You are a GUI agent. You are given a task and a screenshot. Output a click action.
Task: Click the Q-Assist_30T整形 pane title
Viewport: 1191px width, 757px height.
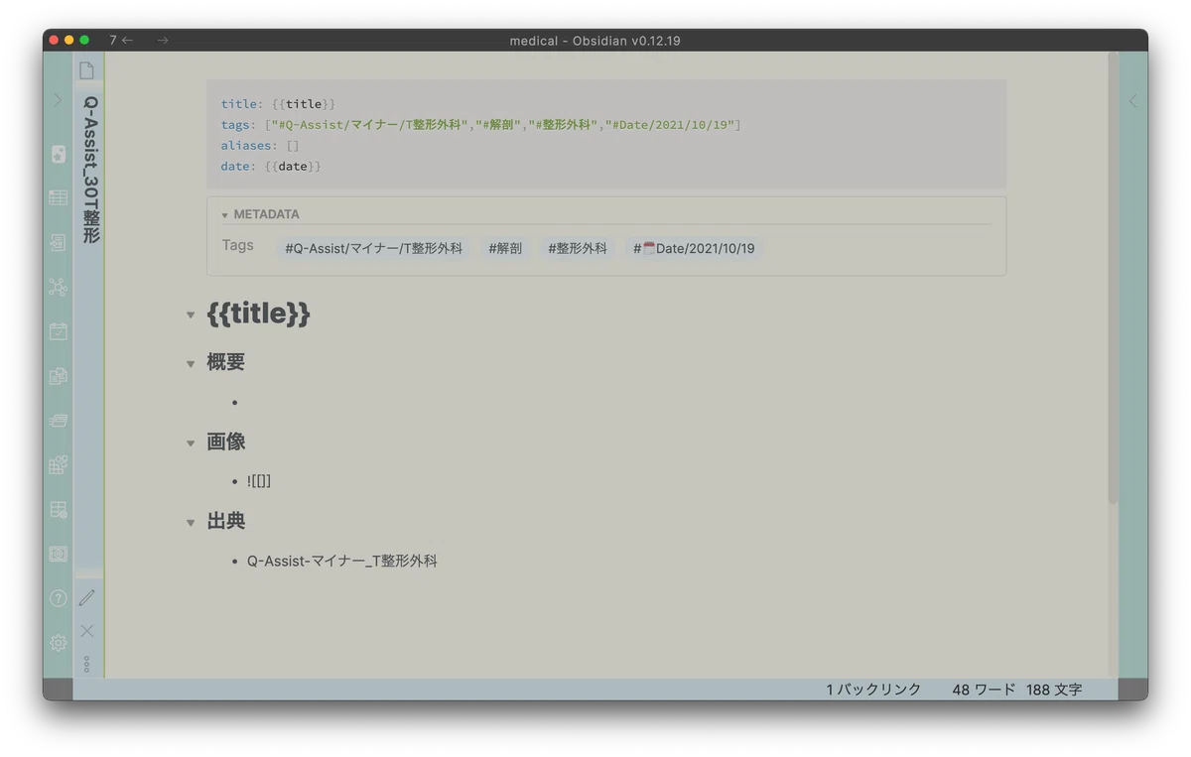(x=90, y=170)
